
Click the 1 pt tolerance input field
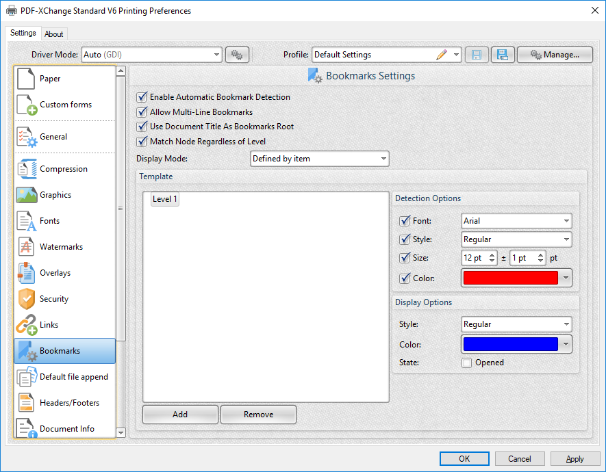point(523,258)
